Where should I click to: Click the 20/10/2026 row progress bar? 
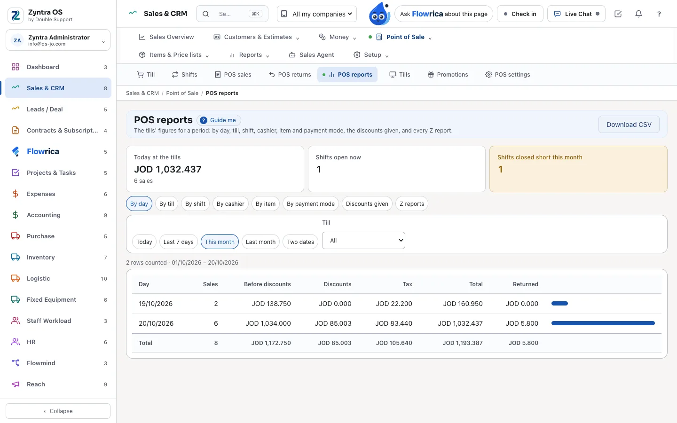[603, 323]
